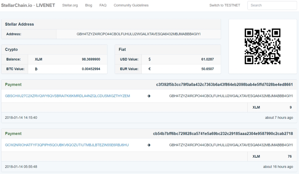Viewport: 299px width, 174px height.
Task: Click the Bitcoin symbol in BTC Value row
Action: click(36, 69)
